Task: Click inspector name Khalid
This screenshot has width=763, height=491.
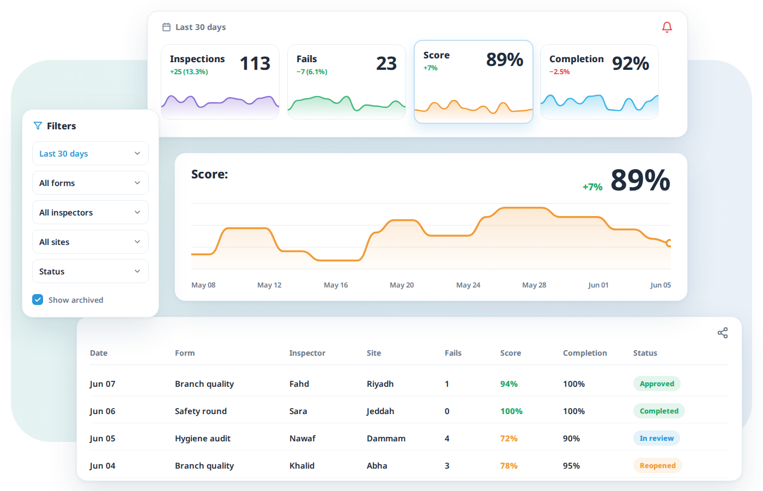Action: pyautogui.click(x=302, y=466)
